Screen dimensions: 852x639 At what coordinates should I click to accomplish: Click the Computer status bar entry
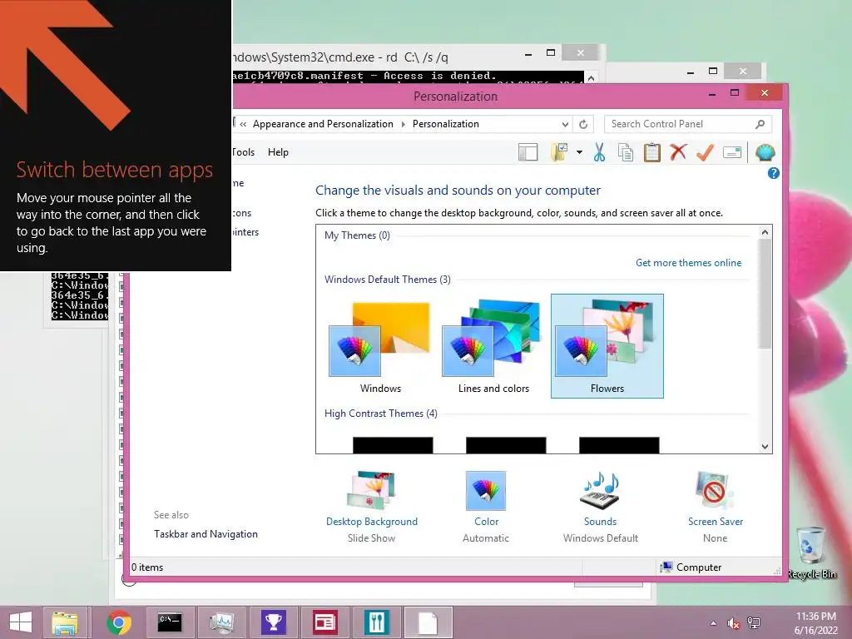pyautogui.click(x=691, y=567)
